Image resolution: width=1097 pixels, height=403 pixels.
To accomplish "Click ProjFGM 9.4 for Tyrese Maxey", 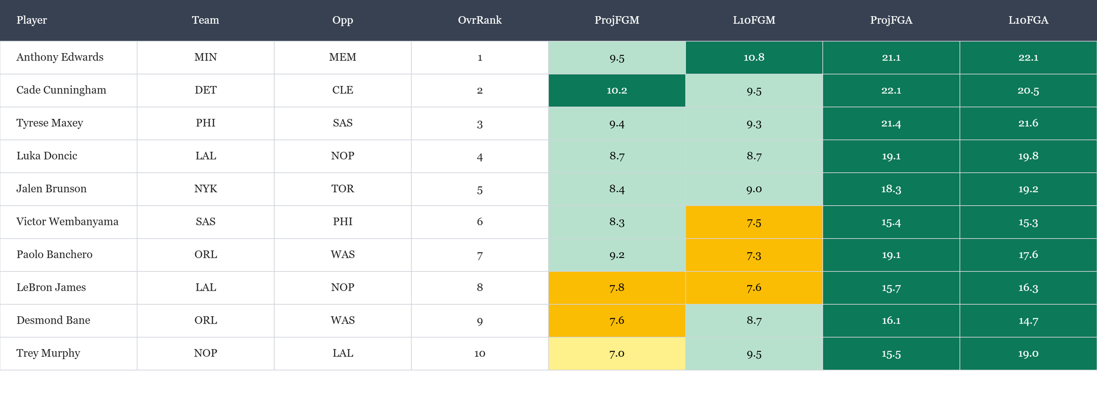I will [617, 123].
